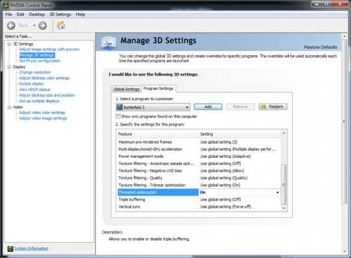351x258 pixels.
Task: Collapse the 3D Settings tree node
Action: pos(9,44)
